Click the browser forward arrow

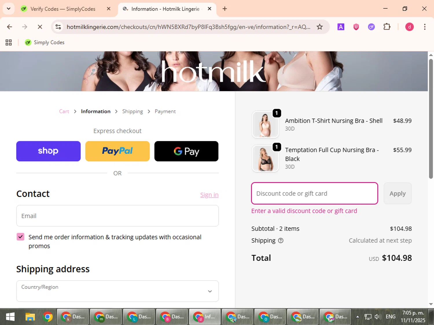25,27
